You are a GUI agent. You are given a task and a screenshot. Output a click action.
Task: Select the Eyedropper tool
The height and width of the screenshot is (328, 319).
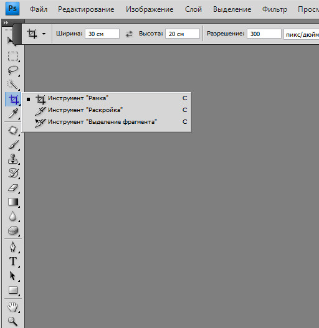click(13, 114)
